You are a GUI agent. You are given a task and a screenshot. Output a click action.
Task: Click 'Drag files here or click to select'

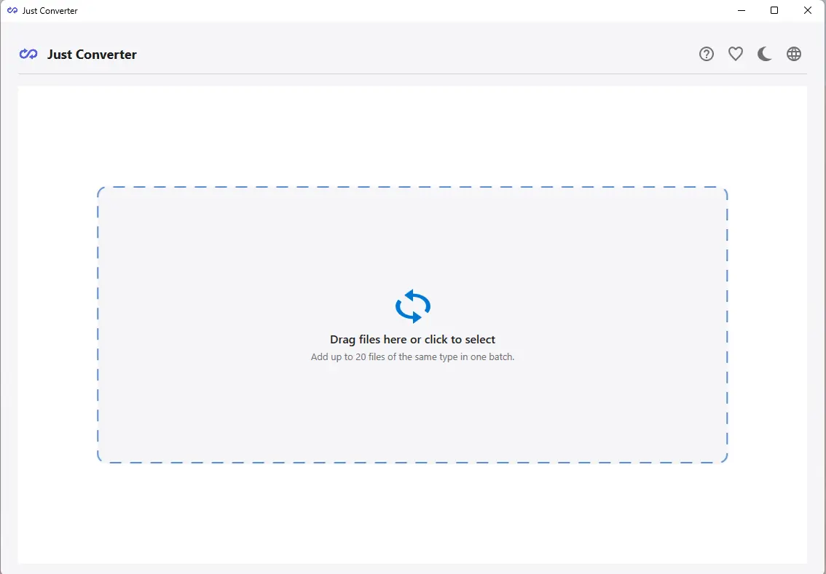click(x=412, y=339)
